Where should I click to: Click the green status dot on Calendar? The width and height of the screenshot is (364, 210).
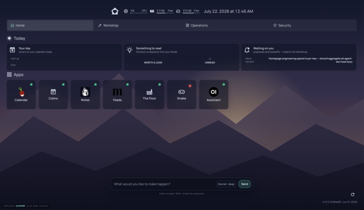point(31,85)
